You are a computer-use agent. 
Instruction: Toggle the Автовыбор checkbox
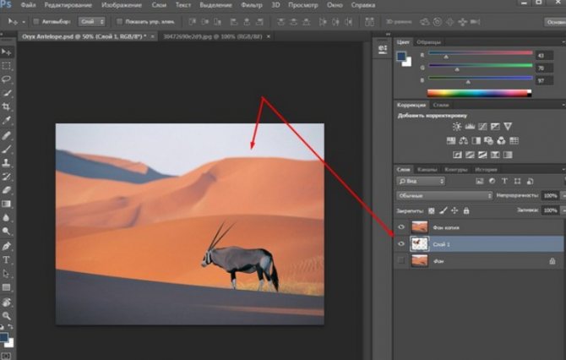[x=36, y=22]
